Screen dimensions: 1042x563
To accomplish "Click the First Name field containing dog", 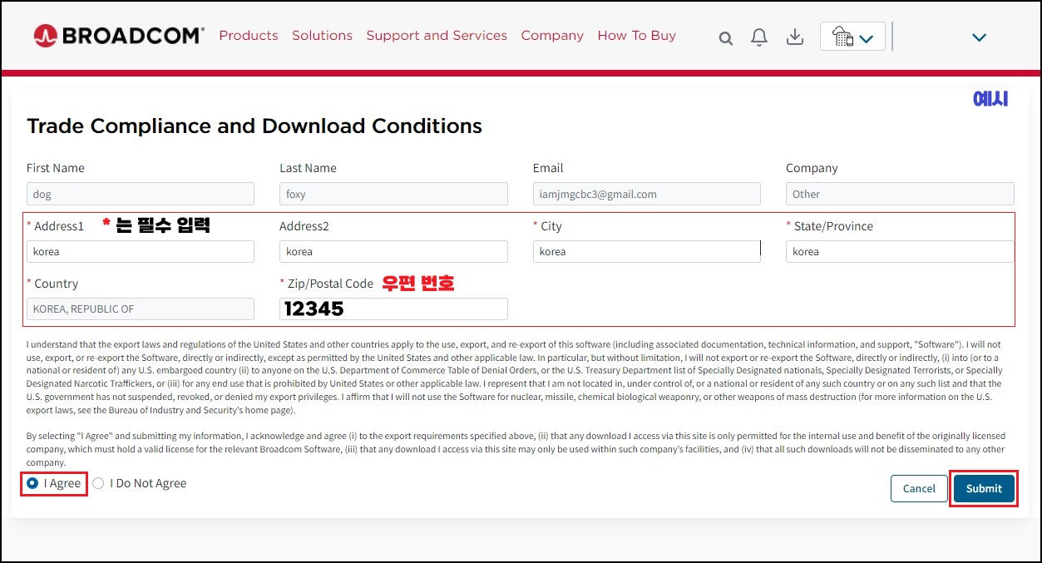I will tap(141, 194).
